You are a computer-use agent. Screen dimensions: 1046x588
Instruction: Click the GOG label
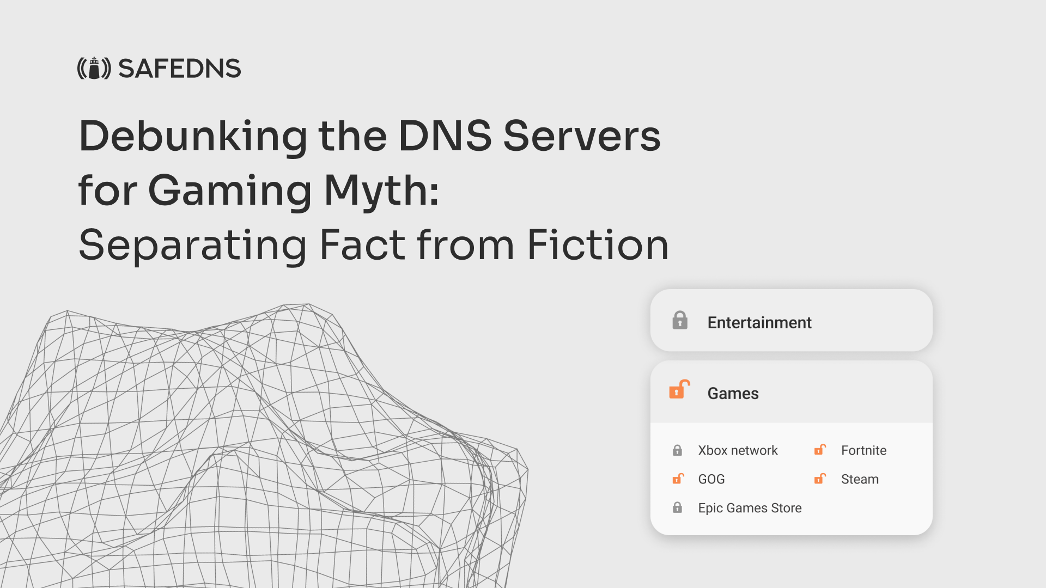click(x=711, y=479)
